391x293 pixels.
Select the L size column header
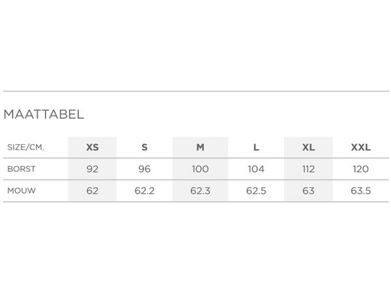tap(256, 147)
